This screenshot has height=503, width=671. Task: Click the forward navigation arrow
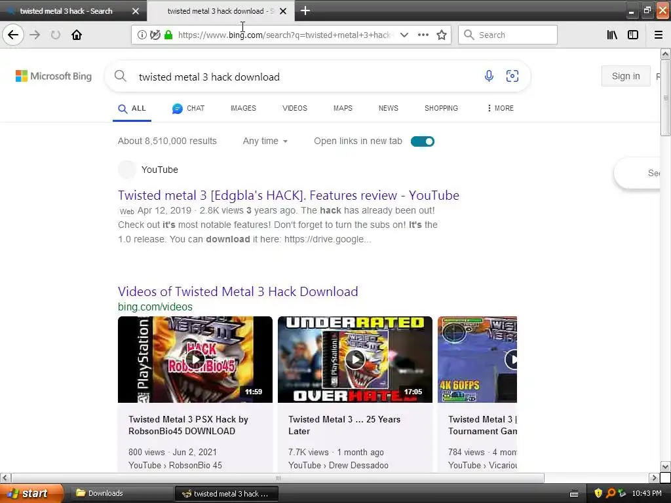[x=35, y=35]
